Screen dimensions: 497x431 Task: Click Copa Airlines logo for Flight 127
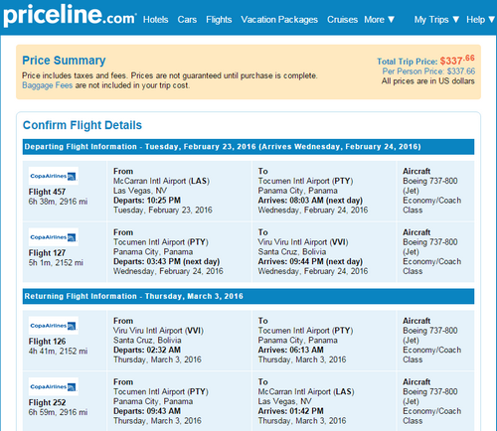[54, 237]
